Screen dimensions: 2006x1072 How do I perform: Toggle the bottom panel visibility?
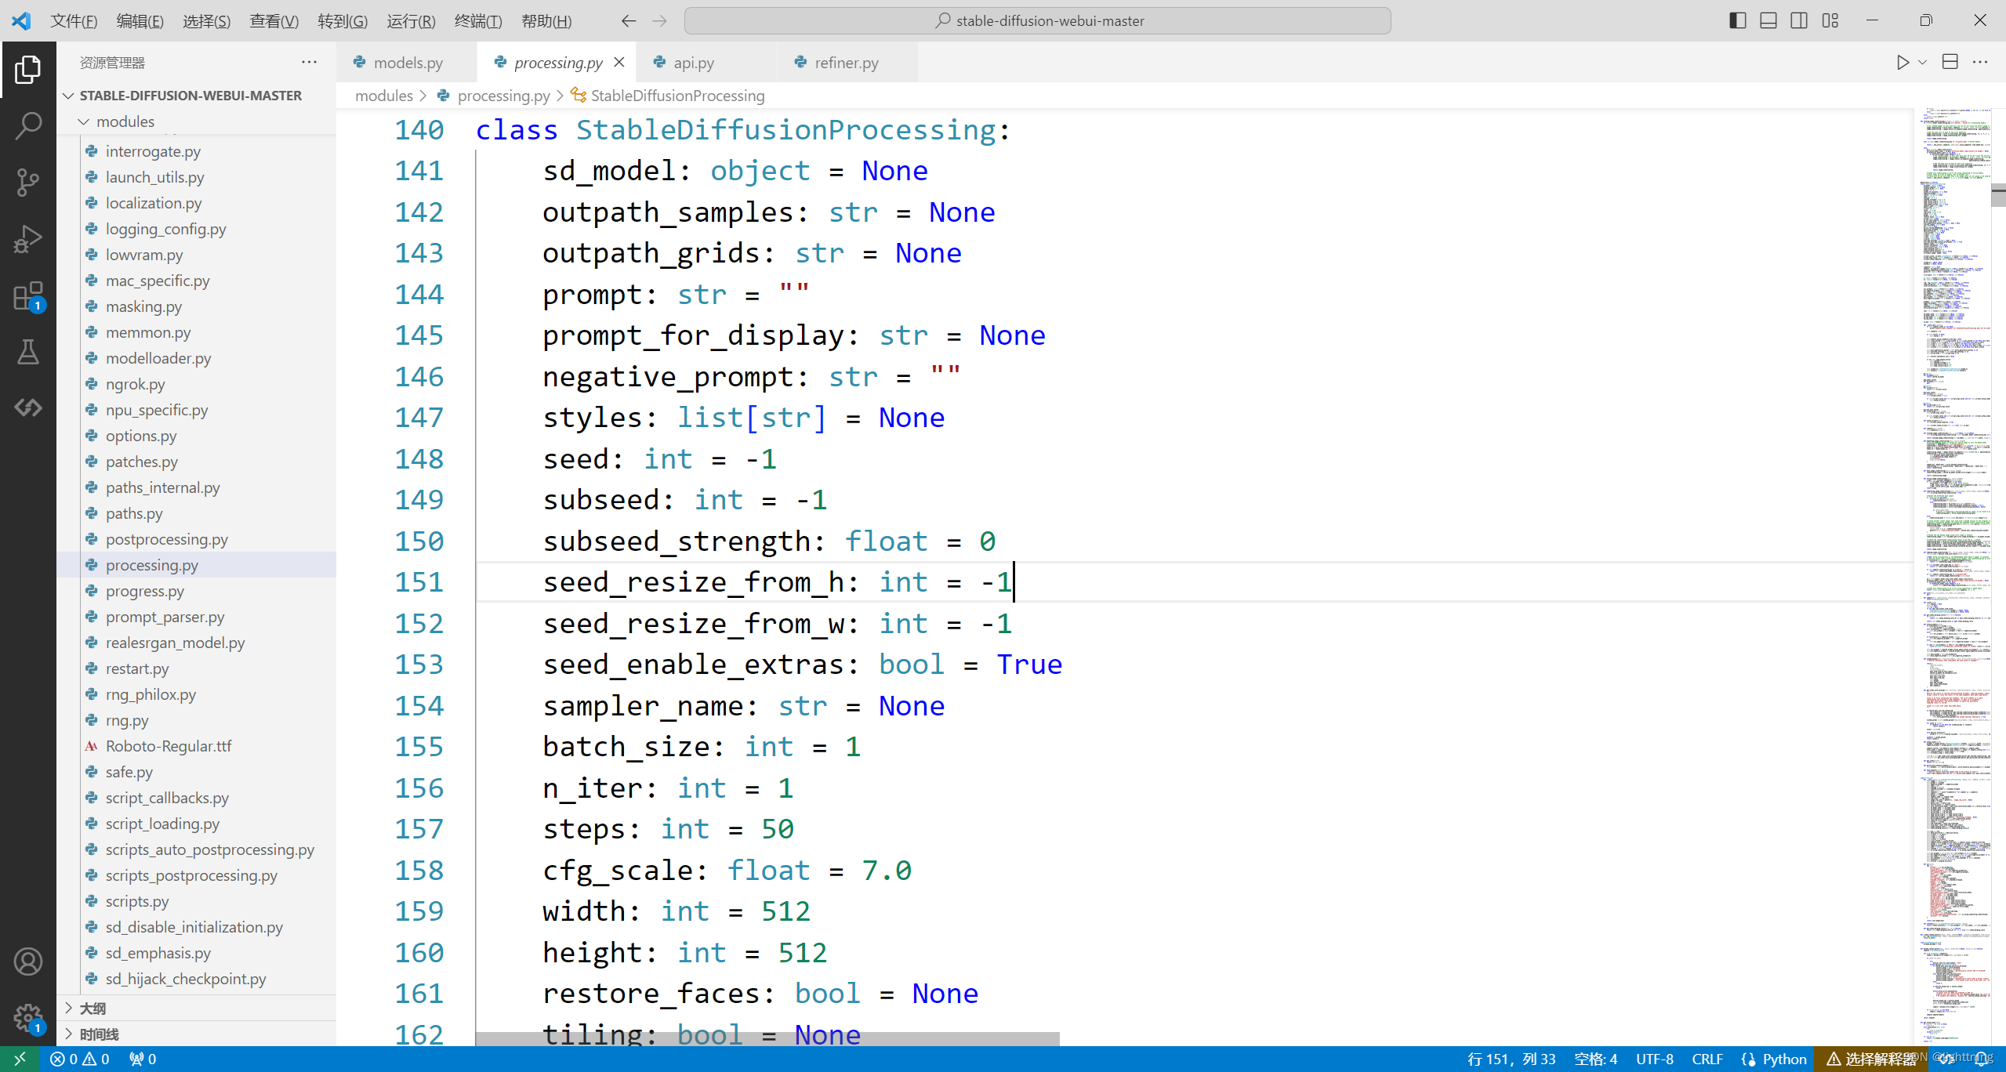pyautogui.click(x=1768, y=20)
